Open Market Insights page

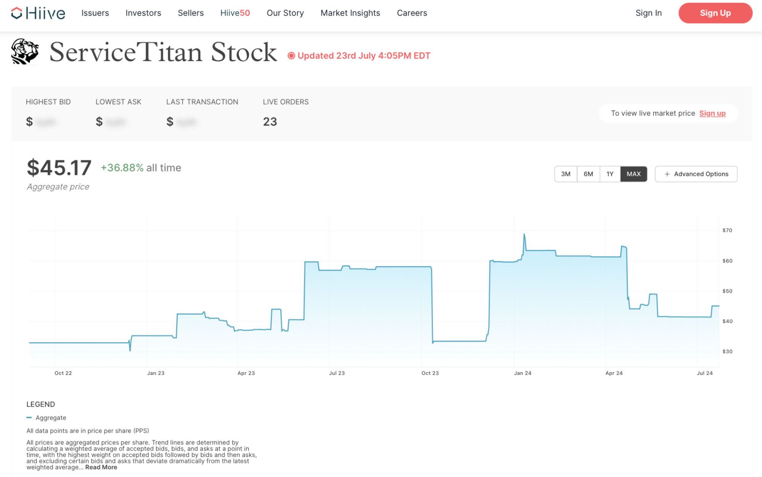[x=350, y=13]
